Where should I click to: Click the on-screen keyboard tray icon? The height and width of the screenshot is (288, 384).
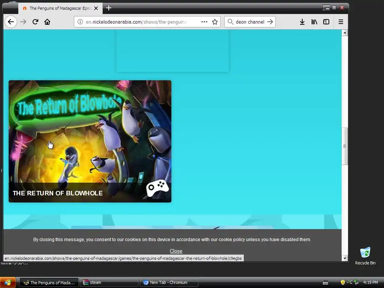point(325,283)
